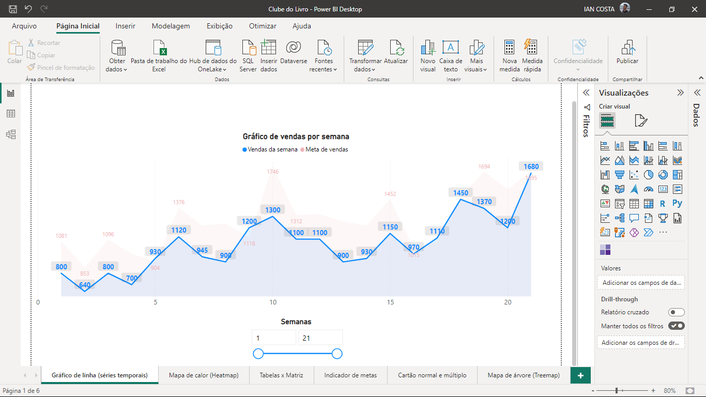Select the slicer visual
The height and width of the screenshot is (397, 706).
tap(620, 204)
